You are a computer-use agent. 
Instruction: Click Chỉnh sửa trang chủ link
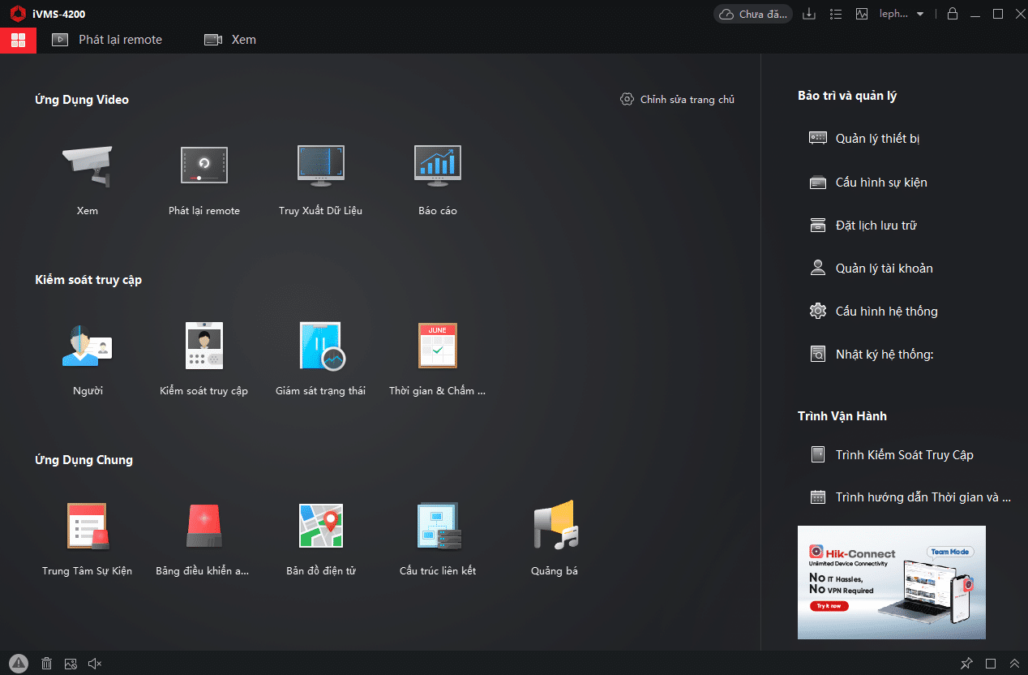[x=677, y=100]
